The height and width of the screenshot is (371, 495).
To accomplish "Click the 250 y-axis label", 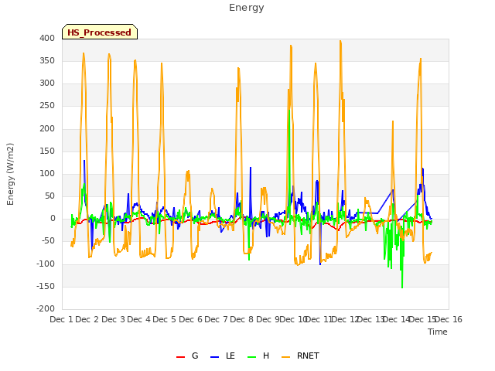I will coord(47,106).
